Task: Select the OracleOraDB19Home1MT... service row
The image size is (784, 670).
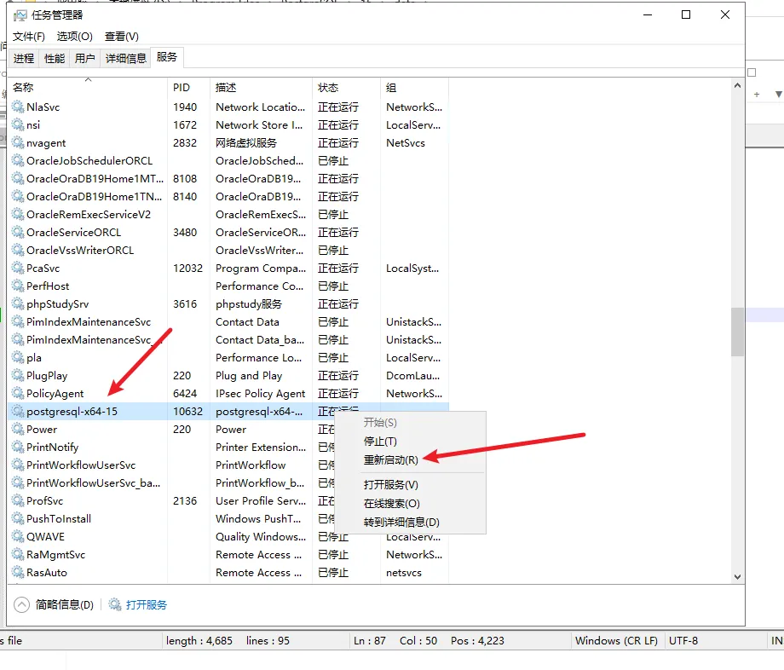Action: [228, 178]
